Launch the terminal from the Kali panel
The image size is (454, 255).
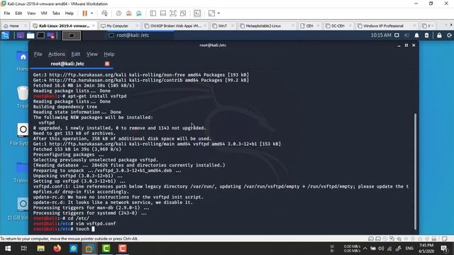click(x=40, y=35)
